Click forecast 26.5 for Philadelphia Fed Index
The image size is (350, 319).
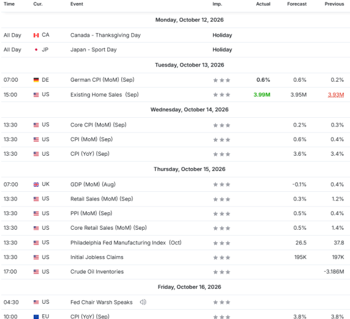[x=301, y=243]
